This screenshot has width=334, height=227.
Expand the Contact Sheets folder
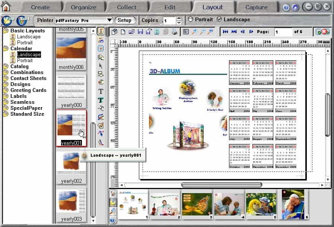click(x=25, y=79)
